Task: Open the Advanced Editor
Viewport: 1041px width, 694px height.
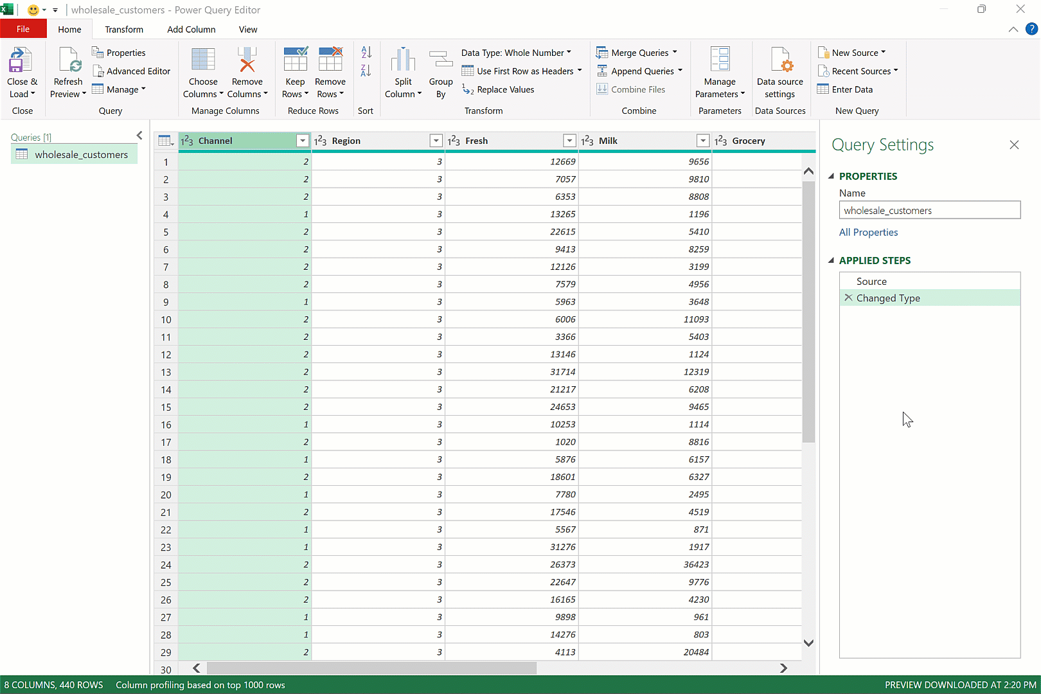Action: tap(132, 71)
